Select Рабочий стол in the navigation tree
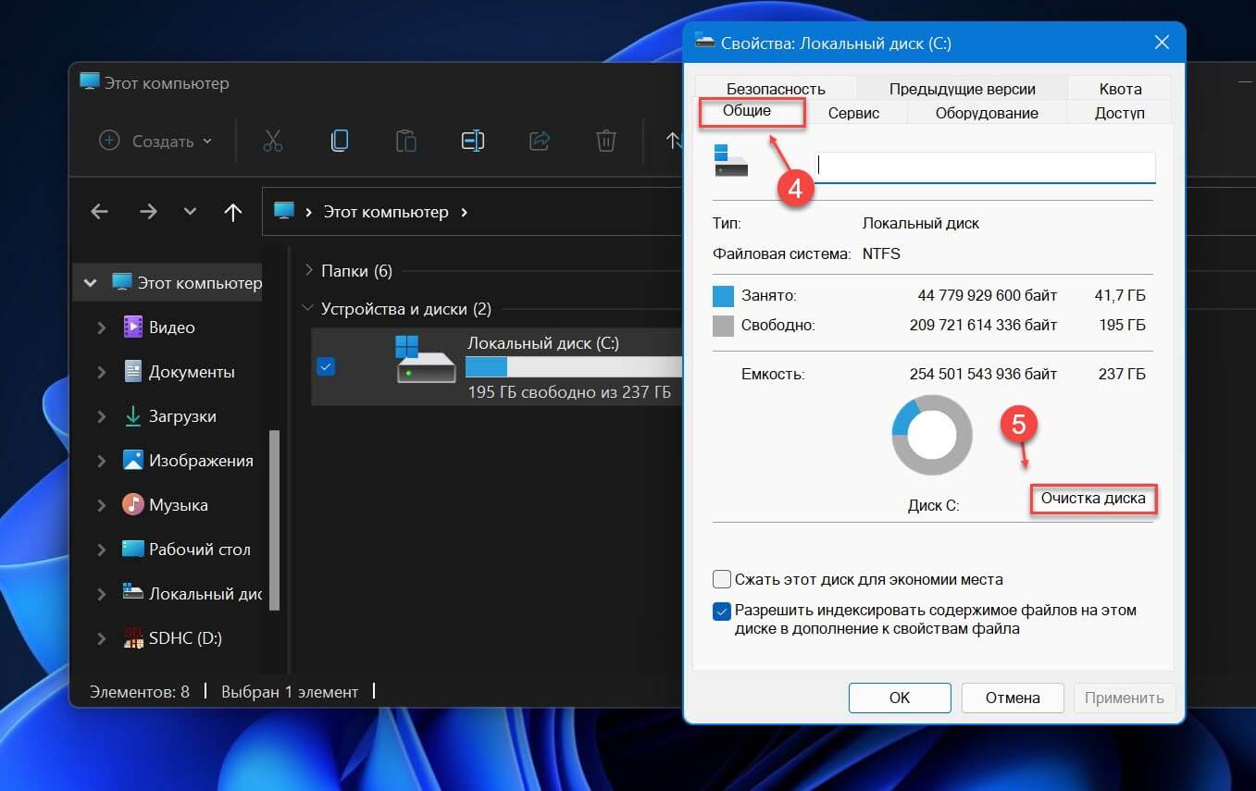Image resolution: width=1256 pixels, height=791 pixels. point(200,550)
